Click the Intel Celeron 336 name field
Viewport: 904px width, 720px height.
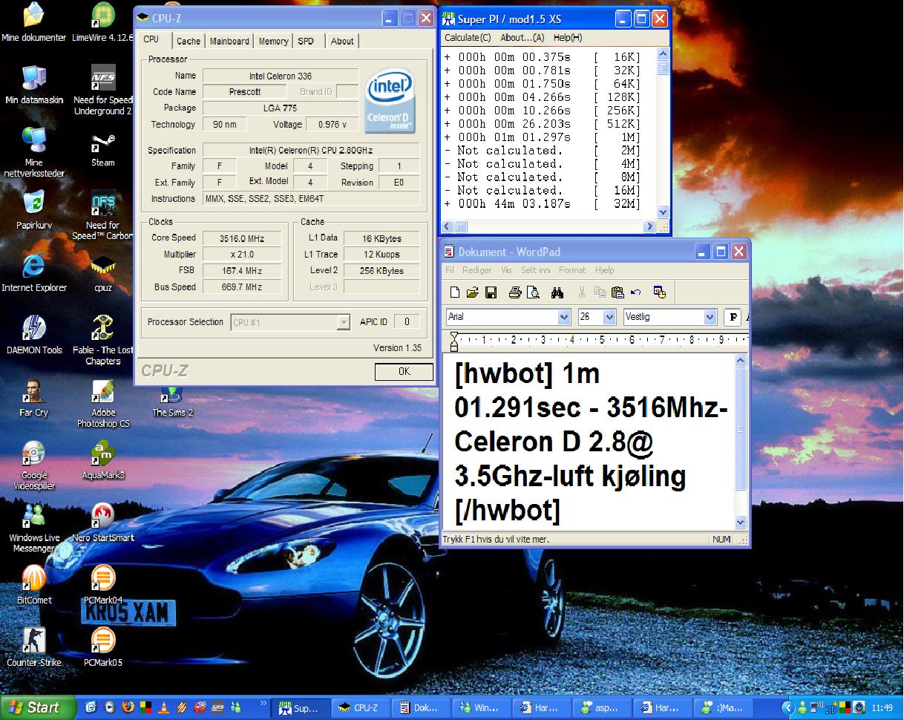click(281, 76)
